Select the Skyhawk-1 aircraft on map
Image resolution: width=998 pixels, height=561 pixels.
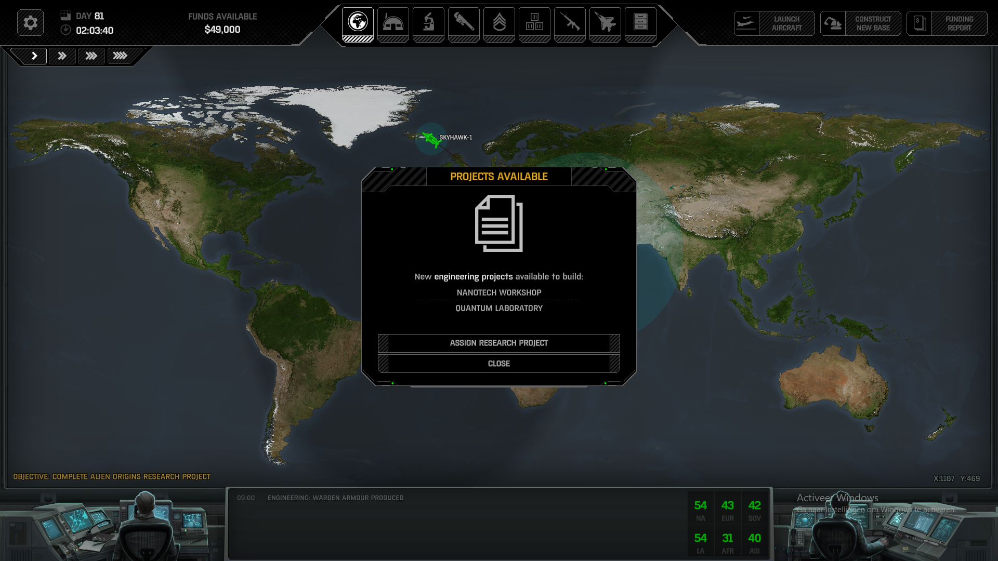[x=430, y=139]
